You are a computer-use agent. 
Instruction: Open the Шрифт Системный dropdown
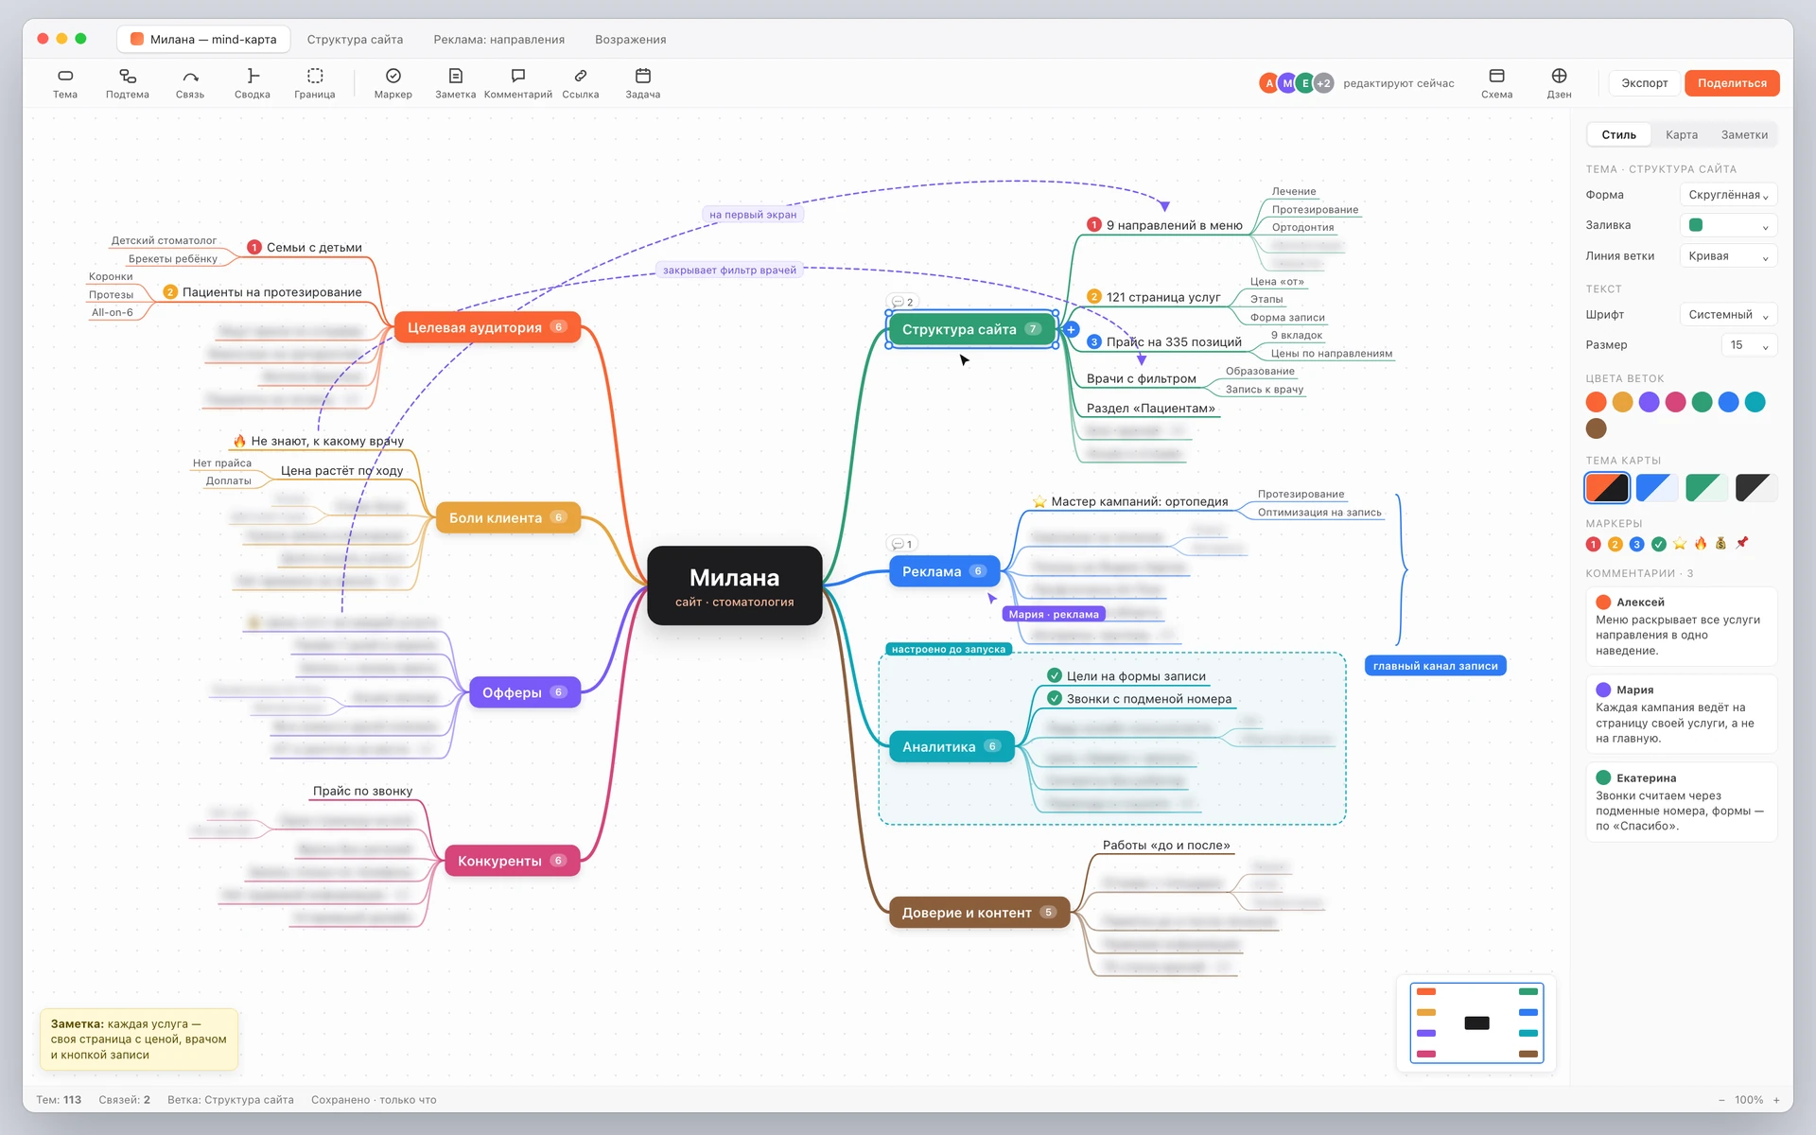[x=1728, y=315]
